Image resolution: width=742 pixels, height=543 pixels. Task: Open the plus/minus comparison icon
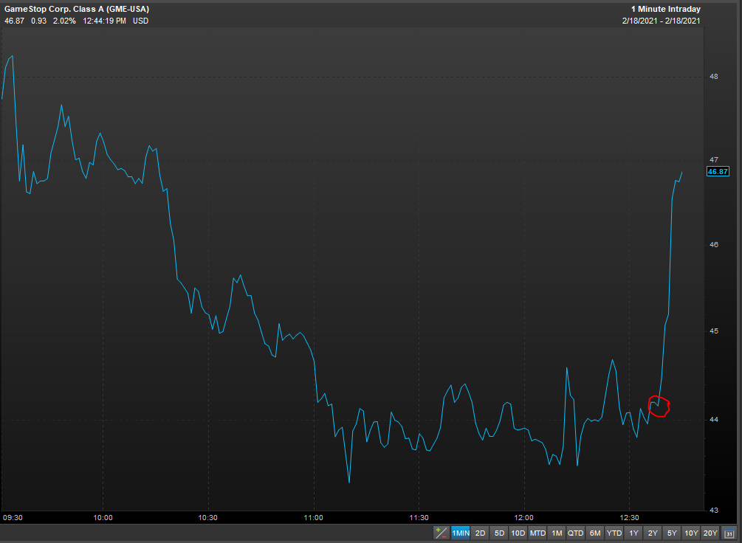coord(441,533)
